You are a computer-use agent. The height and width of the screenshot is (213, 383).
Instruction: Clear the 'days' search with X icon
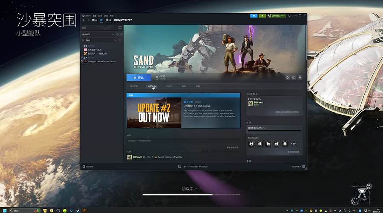[115, 40]
